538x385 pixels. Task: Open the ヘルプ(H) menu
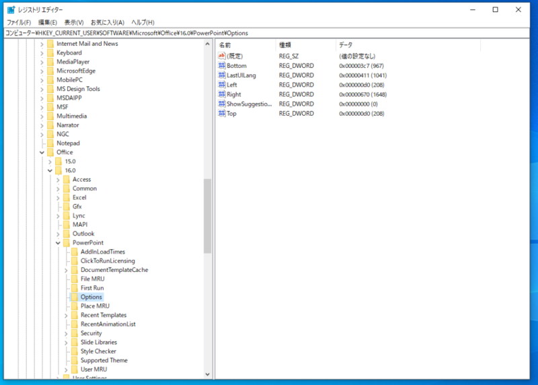pos(143,22)
